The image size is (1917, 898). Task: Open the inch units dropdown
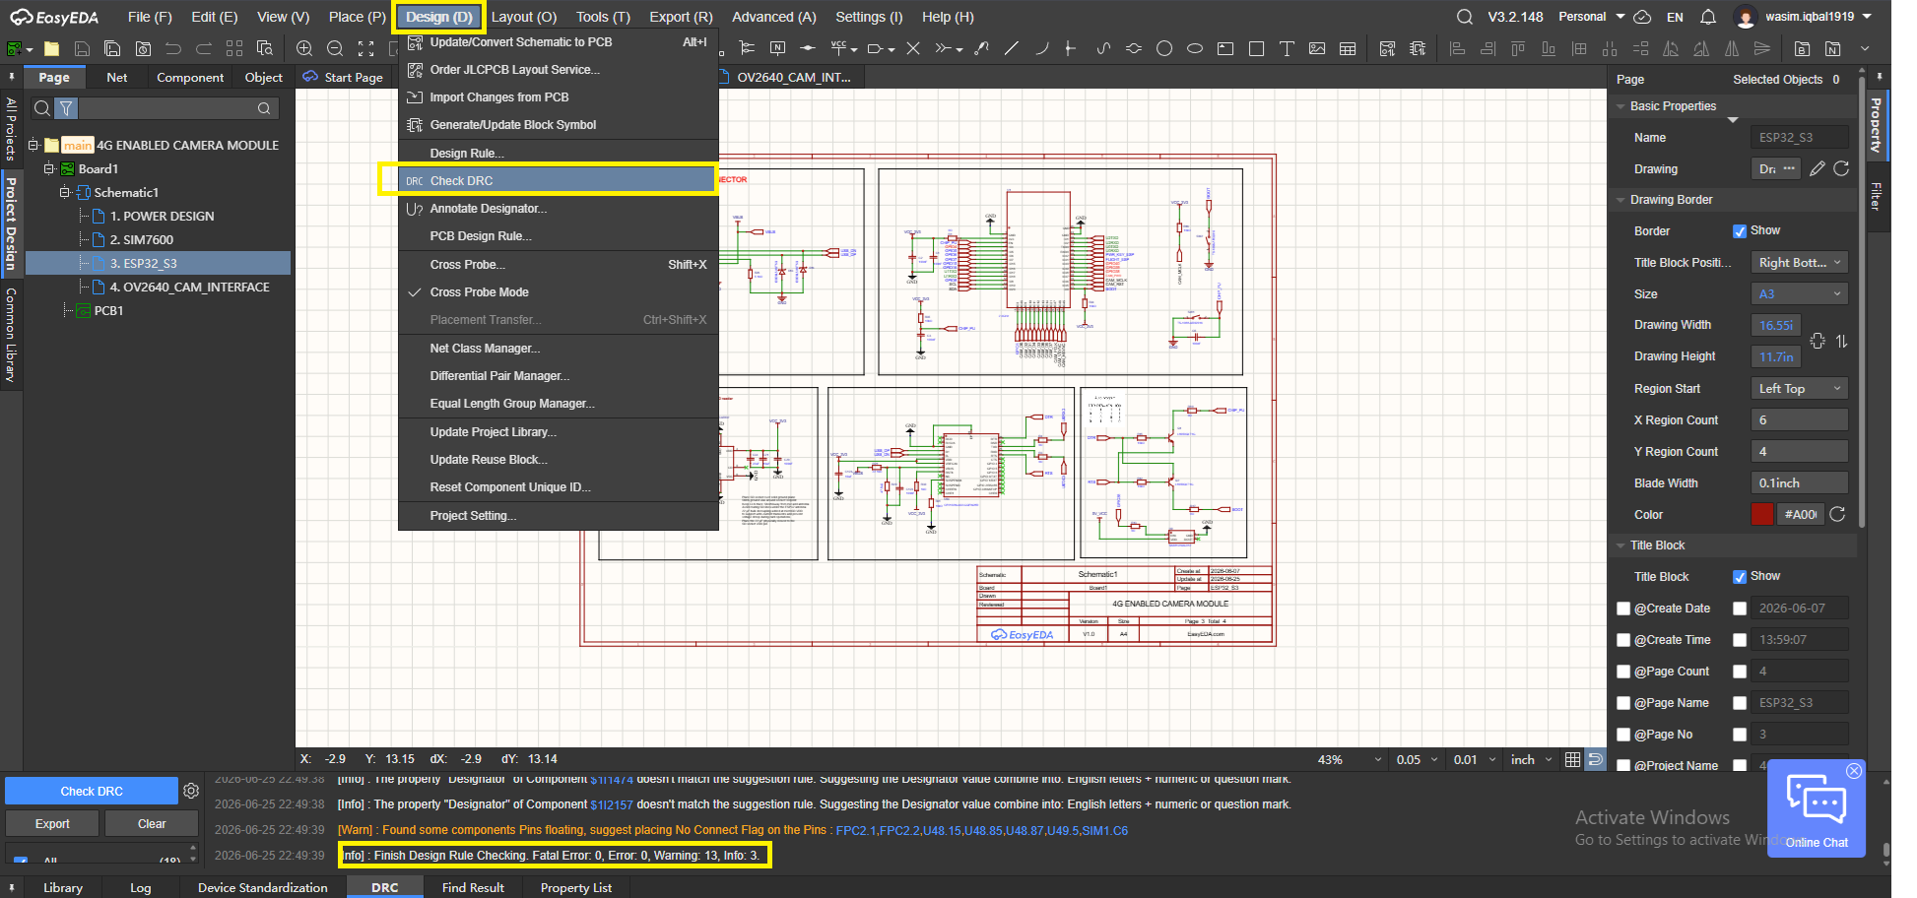pyautogui.click(x=1531, y=759)
